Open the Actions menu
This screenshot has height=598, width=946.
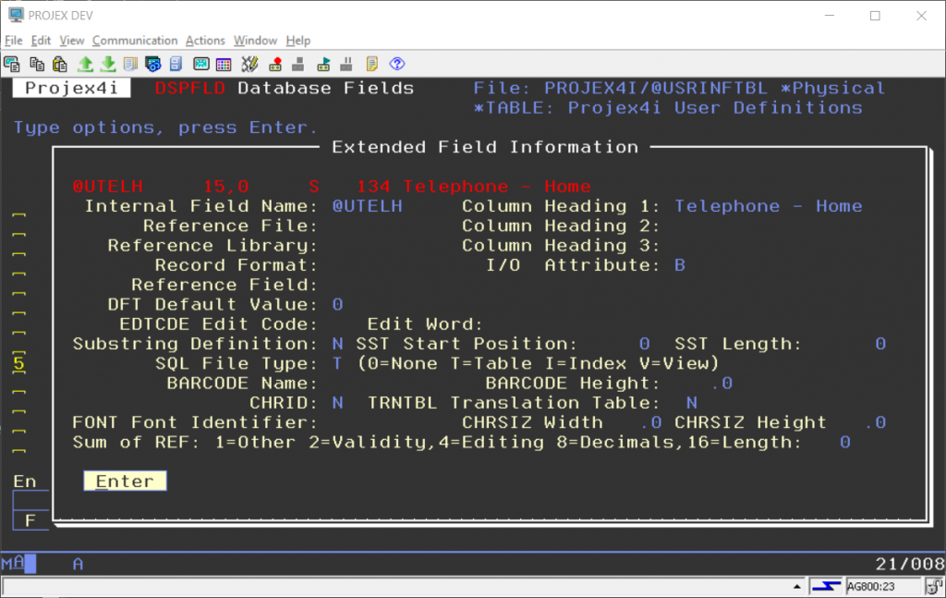pos(205,41)
